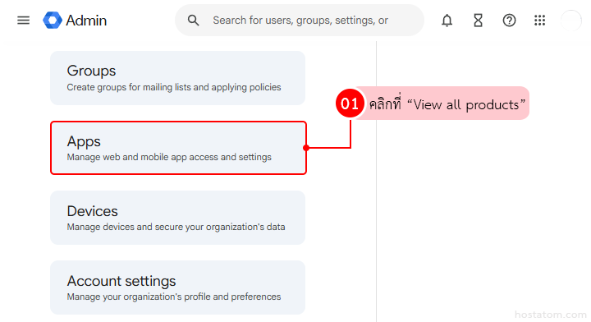Click "Manage devices and secure" description text
Screen dimensions: 591x322
176,227
